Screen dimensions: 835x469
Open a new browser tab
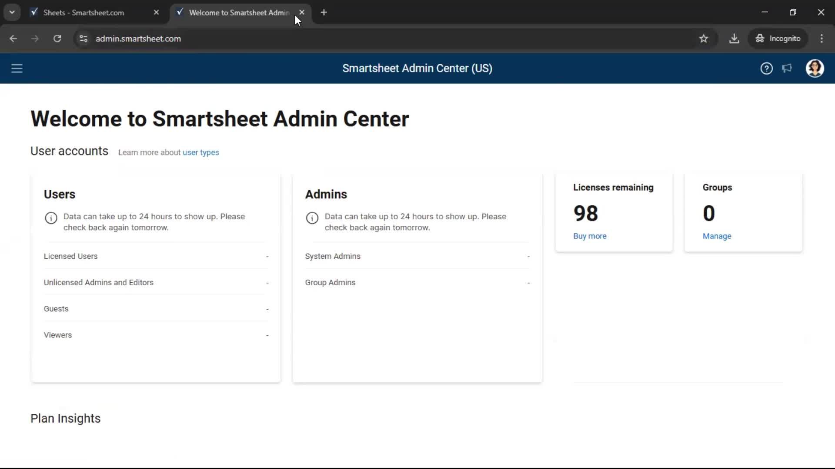[324, 13]
